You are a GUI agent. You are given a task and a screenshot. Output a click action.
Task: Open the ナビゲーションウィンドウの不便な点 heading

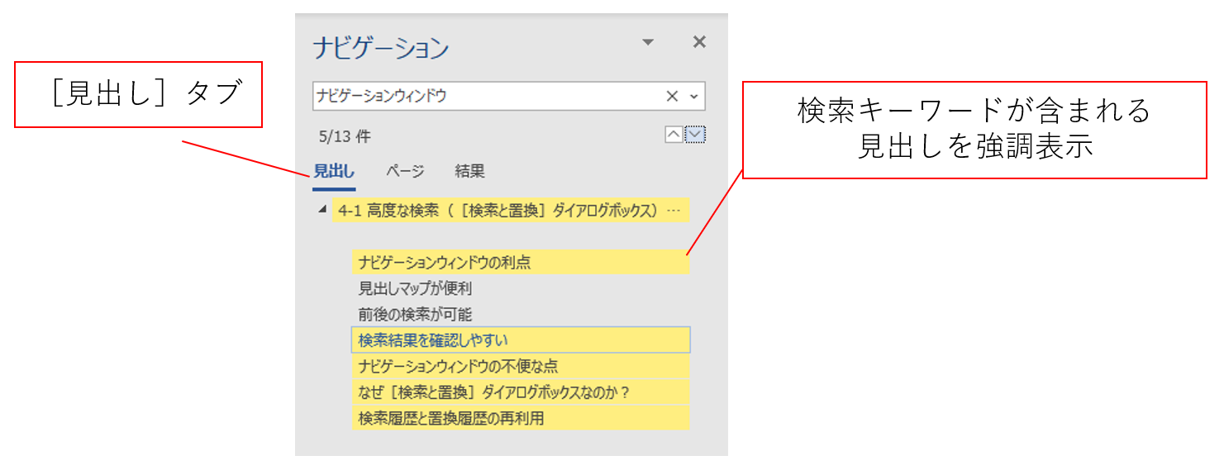[x=452, y=366]
